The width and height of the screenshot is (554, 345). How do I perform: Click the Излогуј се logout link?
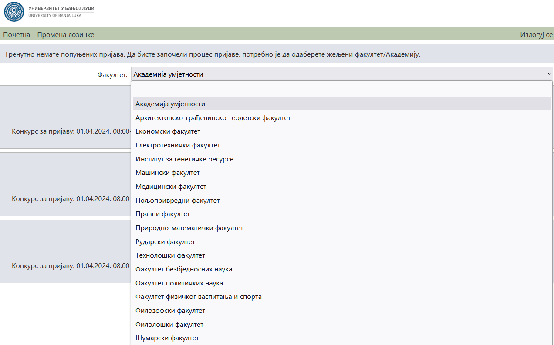pos(536,35)
